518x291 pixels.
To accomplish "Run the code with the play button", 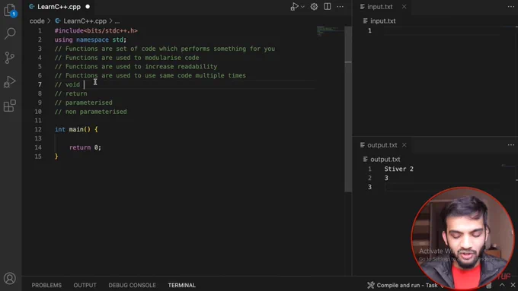I will pos(294,7).
